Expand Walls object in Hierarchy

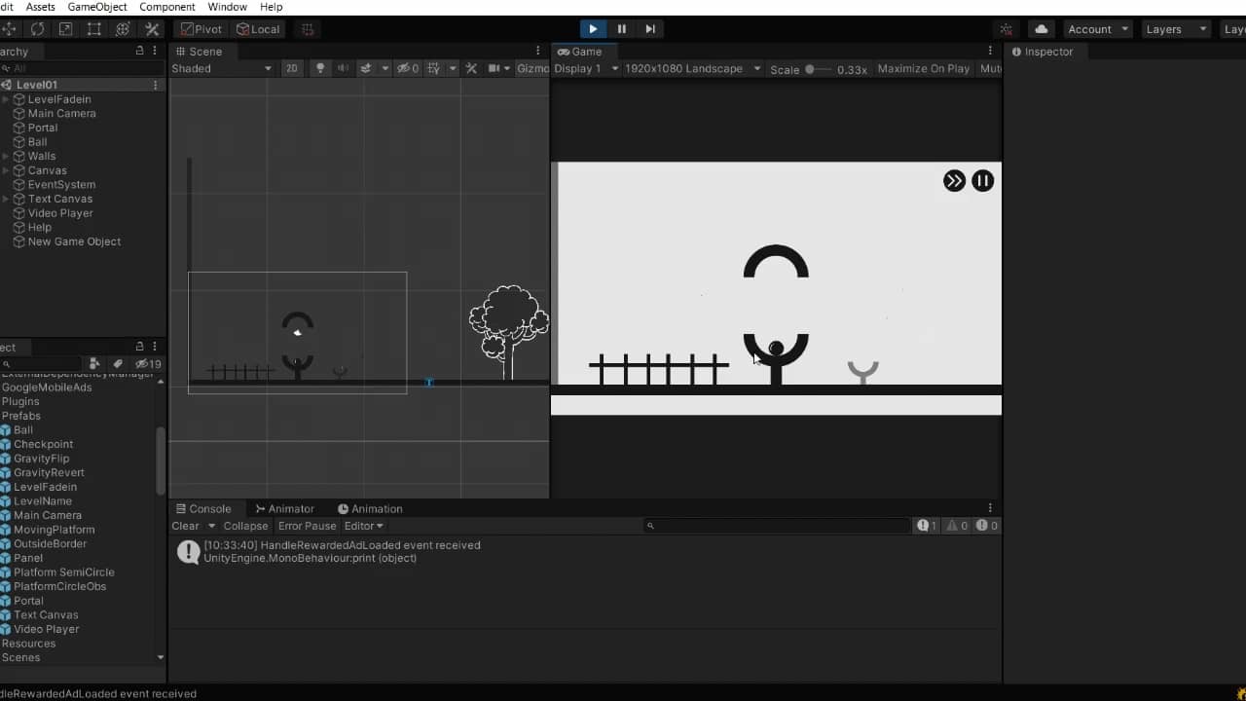[x=6, y=156]
